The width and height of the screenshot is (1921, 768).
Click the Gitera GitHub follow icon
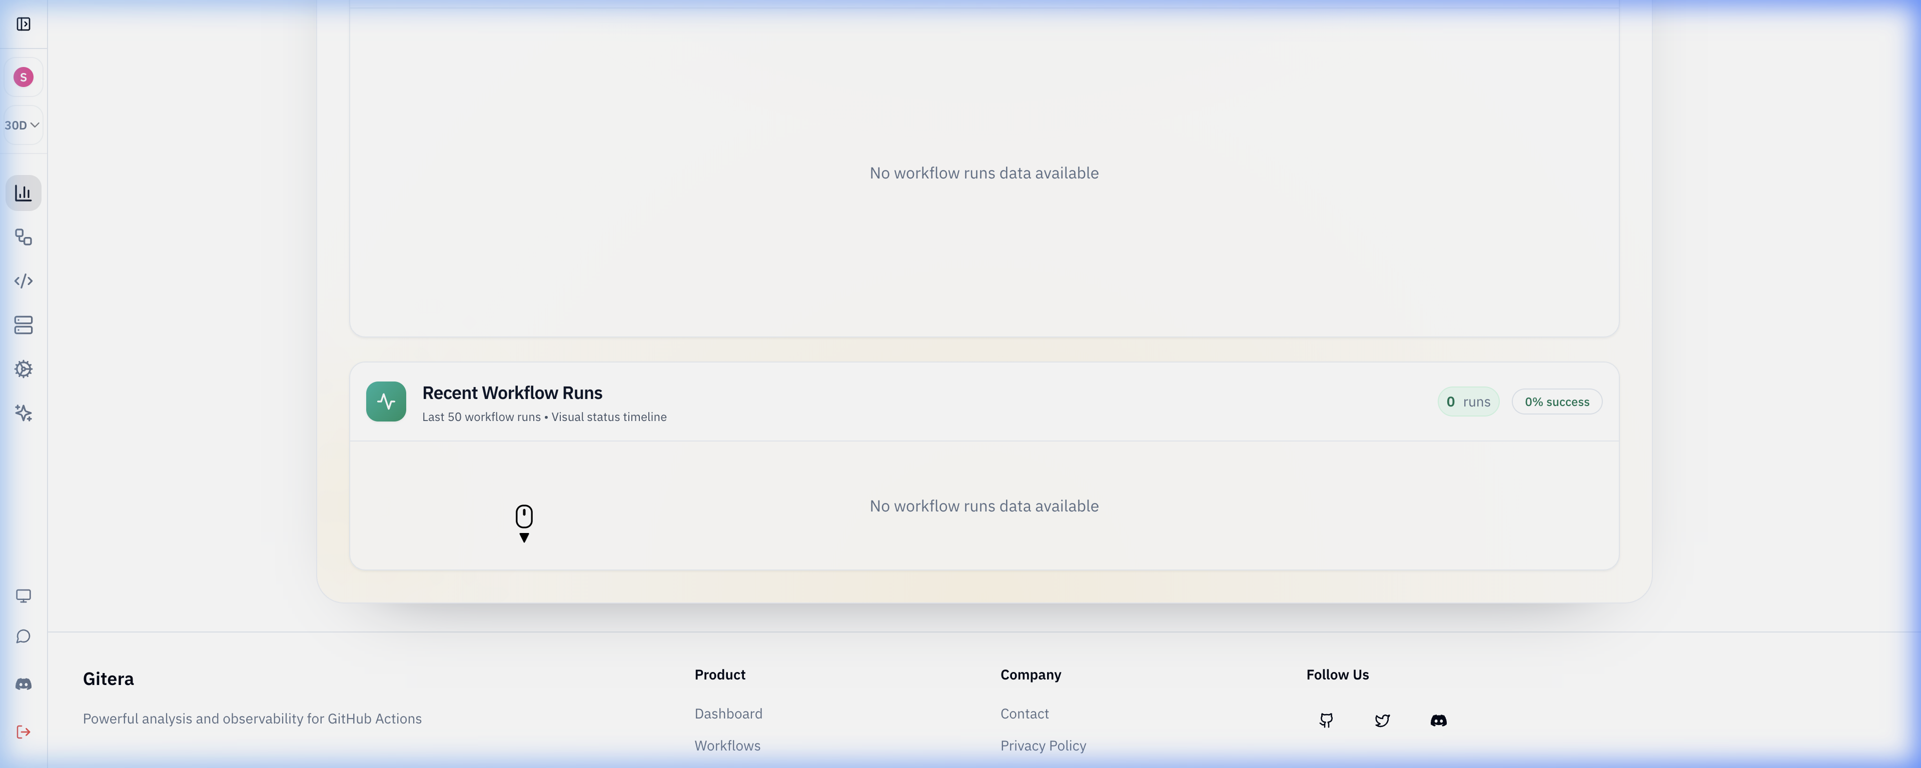[x=1327, y=720]
